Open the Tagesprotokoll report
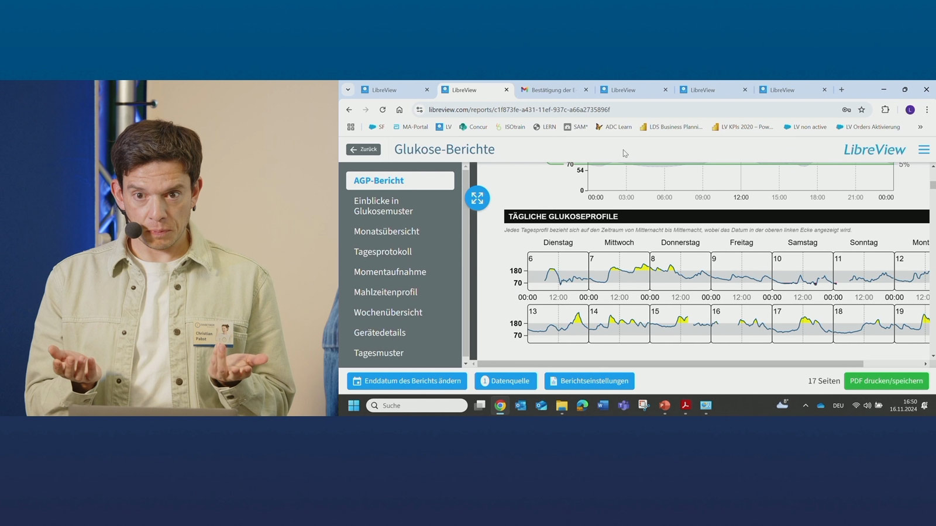Screen dimensions: 936x526 point(383,252)
